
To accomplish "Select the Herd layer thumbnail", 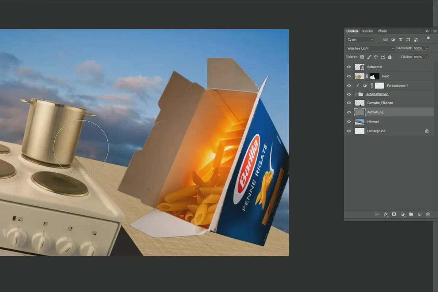I will pyautogui.click(x=360, y=76).
